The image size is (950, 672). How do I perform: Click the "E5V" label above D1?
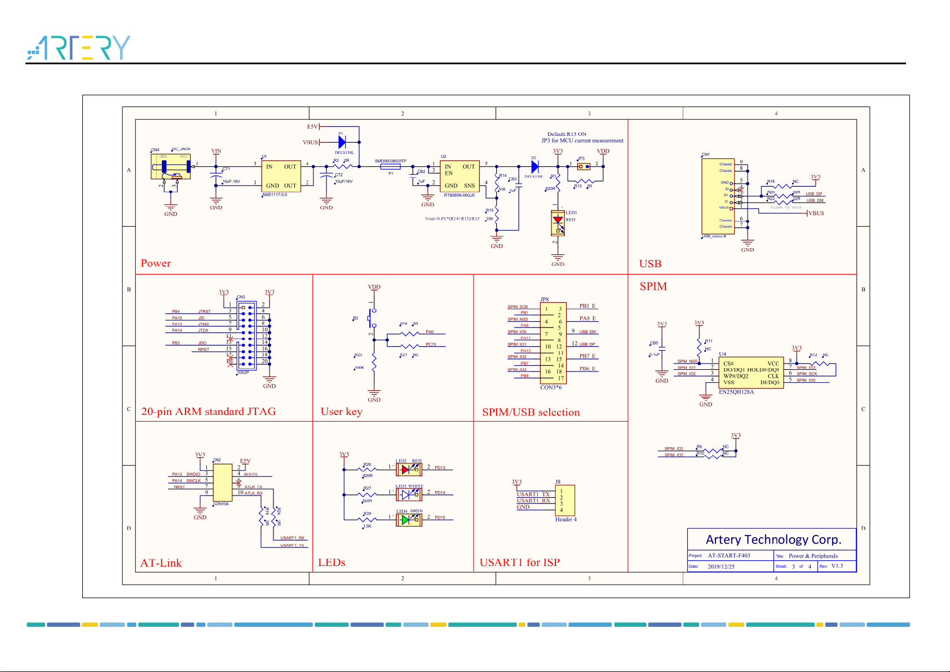312,126
